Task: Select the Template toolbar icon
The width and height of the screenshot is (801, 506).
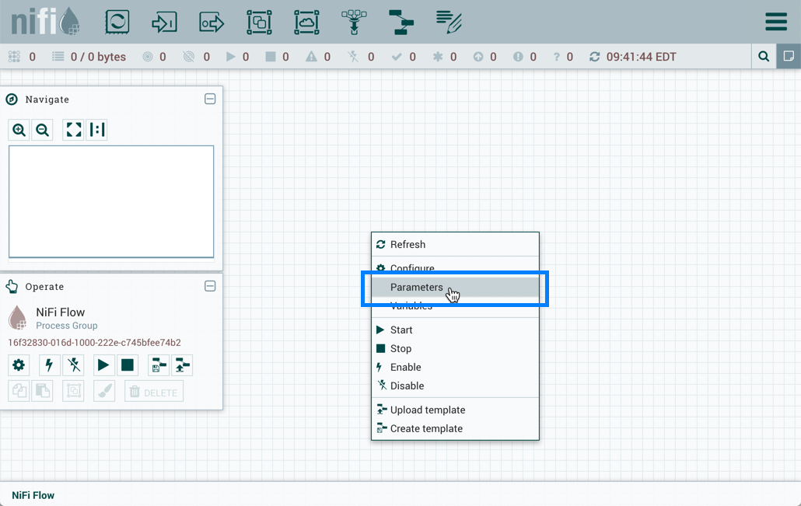Action: [401, 22]
